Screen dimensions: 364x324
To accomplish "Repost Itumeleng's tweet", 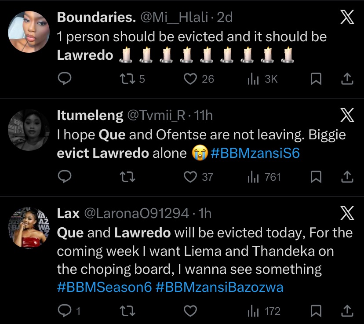I will [127, 177].
